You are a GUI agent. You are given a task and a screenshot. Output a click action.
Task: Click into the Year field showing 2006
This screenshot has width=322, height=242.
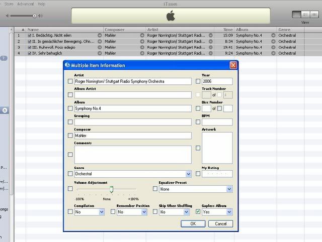[217, 81]
